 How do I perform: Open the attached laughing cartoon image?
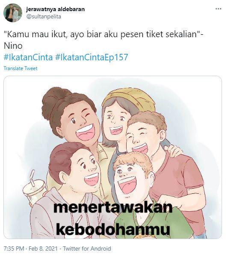pos(113,157)
